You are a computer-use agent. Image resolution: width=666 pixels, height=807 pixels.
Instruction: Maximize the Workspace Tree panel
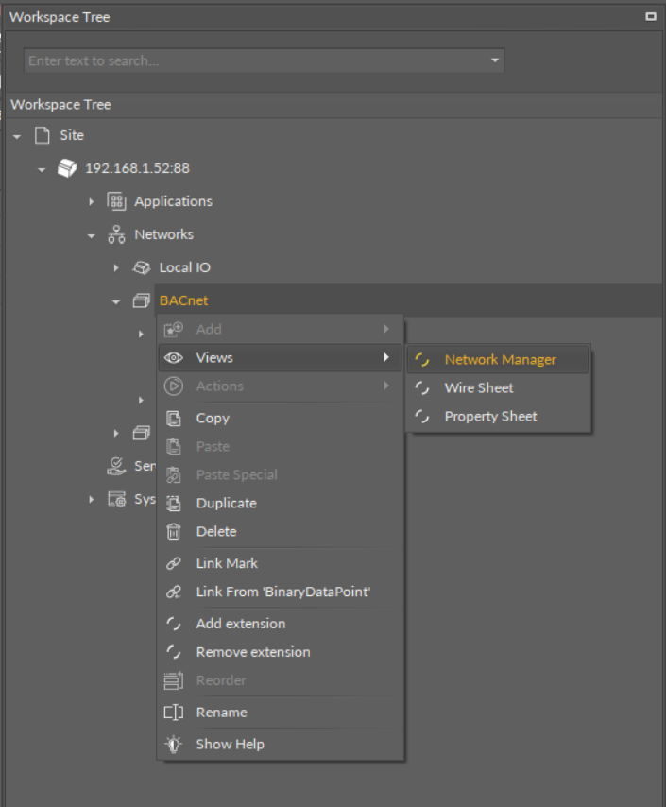pyautogui.click(x=650, y=17)
